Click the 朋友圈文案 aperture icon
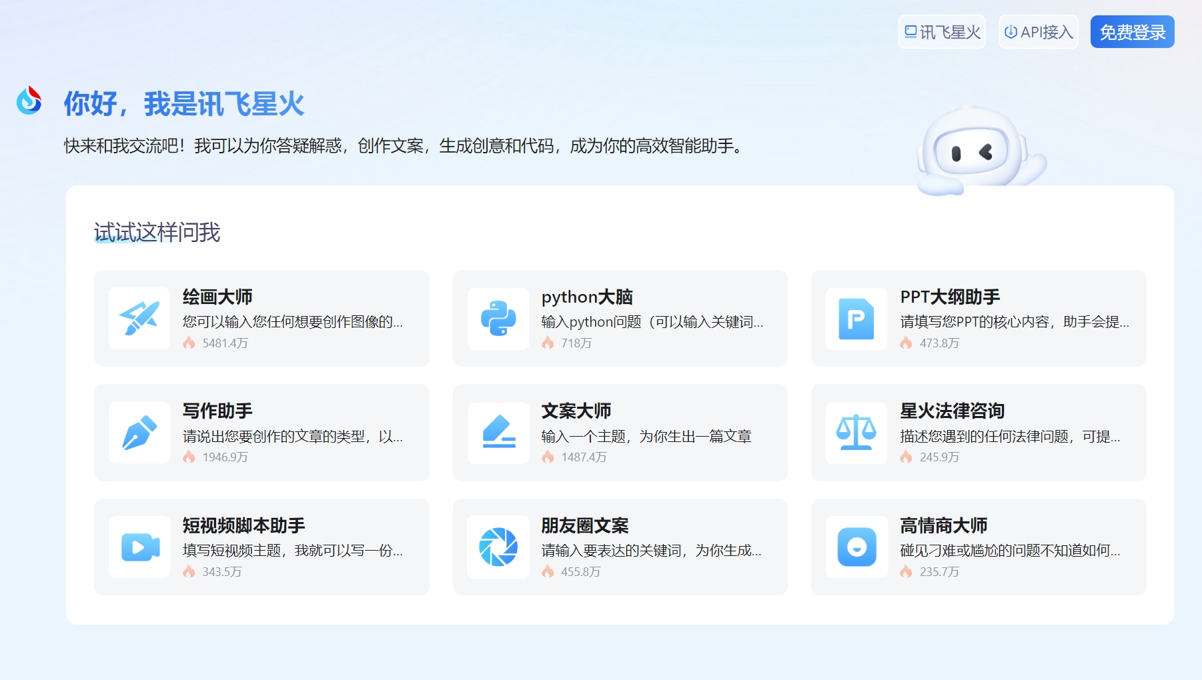Screen dimensions: 1202x680 point(498,547)
